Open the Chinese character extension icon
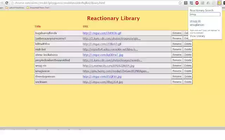The height and width of the screenshot is (140, 225). [x=186, y=3]
